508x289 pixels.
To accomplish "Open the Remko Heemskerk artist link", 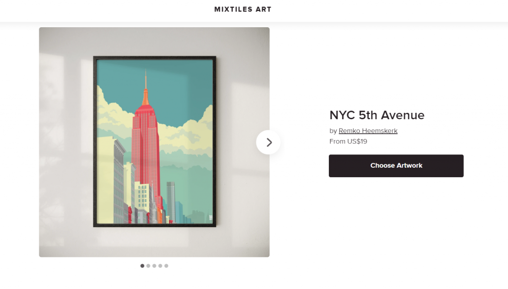I will 368,131.
